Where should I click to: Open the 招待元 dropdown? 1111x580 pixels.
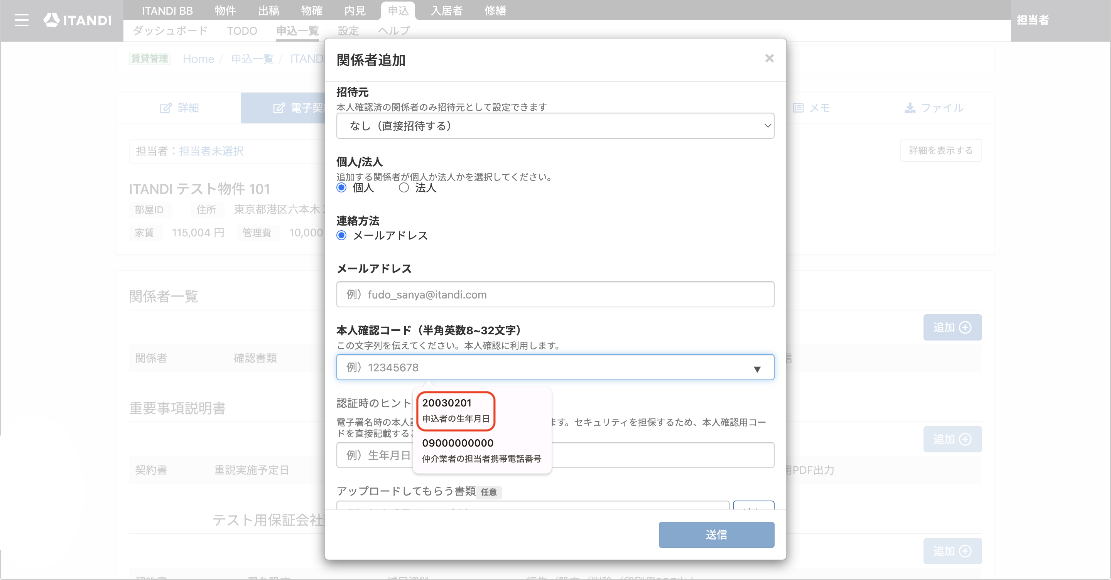click(555, 126)
